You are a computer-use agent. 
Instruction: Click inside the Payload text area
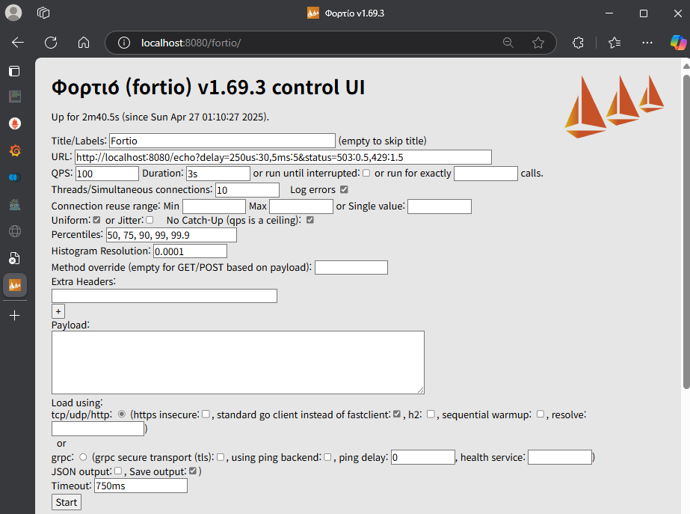point(238,362)
